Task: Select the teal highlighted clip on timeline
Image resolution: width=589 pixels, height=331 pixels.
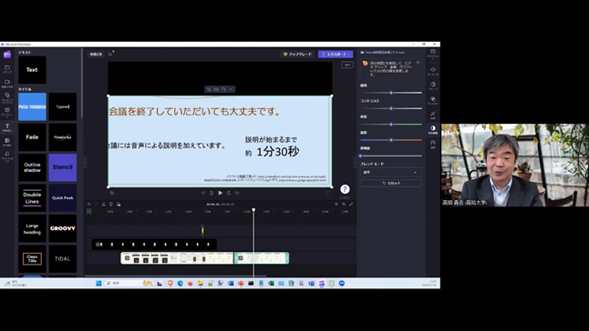Action: tap(262, 258)
